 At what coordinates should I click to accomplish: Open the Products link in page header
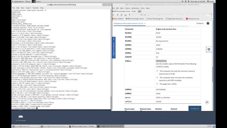click(200, 23)
